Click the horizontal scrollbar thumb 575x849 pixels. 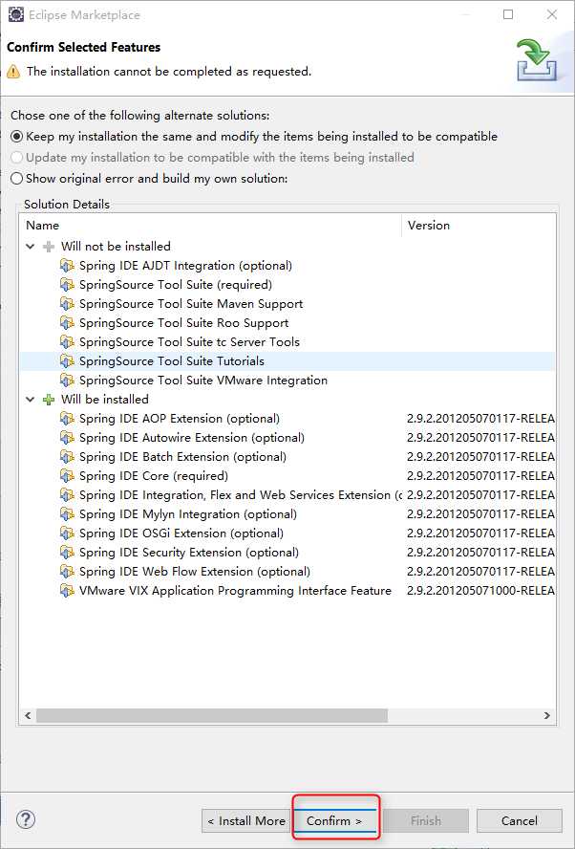click(212, 715)
